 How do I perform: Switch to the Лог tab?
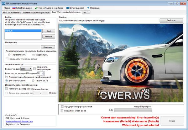pos(84,12)
